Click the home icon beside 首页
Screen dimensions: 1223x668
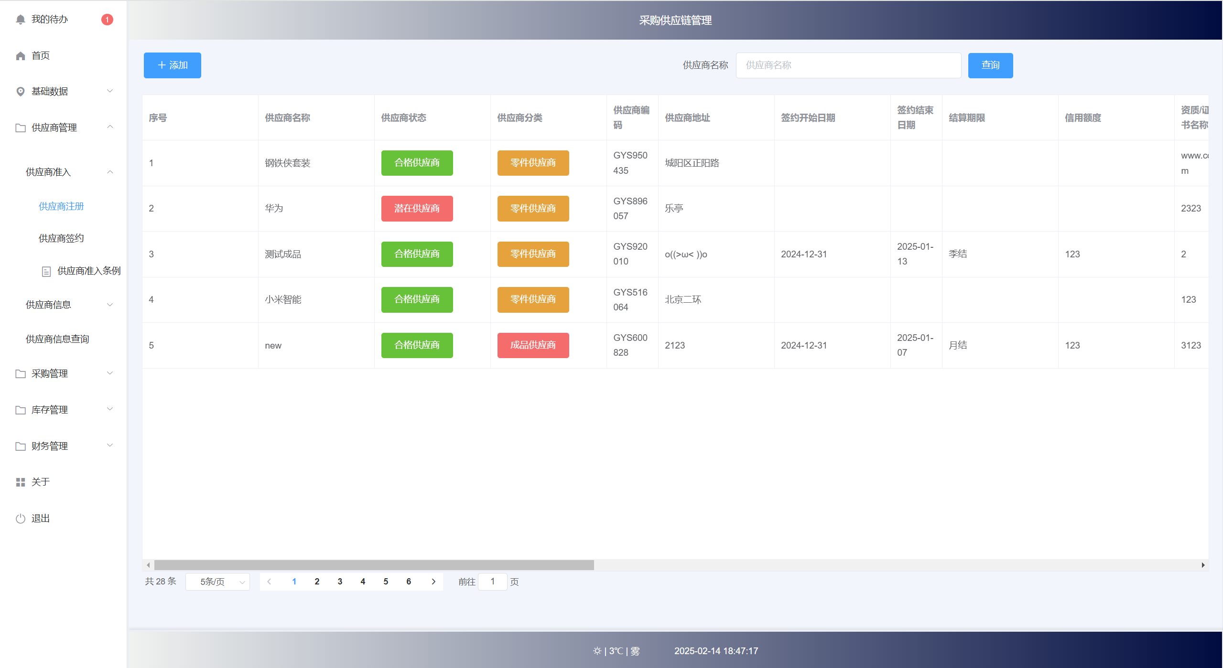(20, 56)
